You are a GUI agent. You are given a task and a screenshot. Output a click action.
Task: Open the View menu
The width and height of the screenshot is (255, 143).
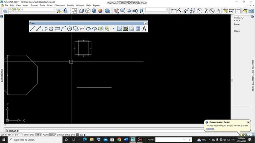(18, 5)
